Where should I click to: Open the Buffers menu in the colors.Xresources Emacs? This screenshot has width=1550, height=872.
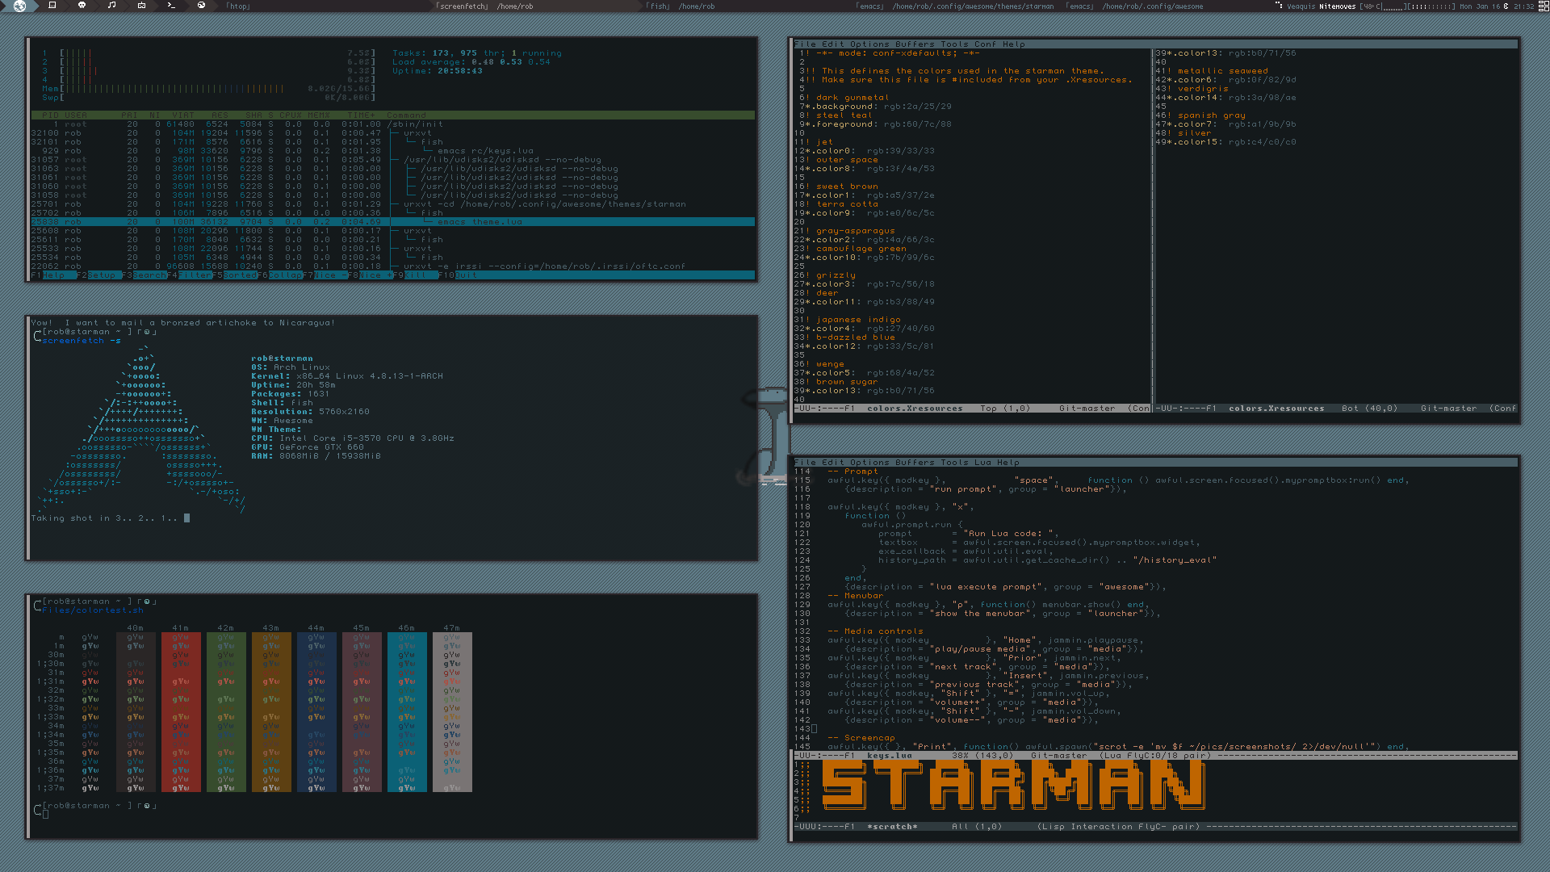tap(915, 44)
